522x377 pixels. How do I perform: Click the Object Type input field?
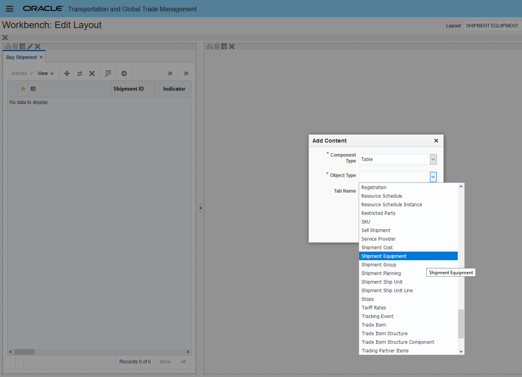394,177
